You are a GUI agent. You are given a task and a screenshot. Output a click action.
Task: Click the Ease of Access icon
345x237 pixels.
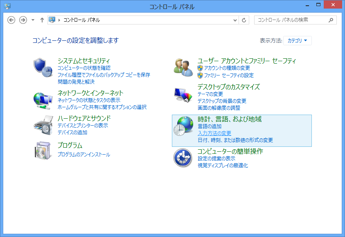183,158
